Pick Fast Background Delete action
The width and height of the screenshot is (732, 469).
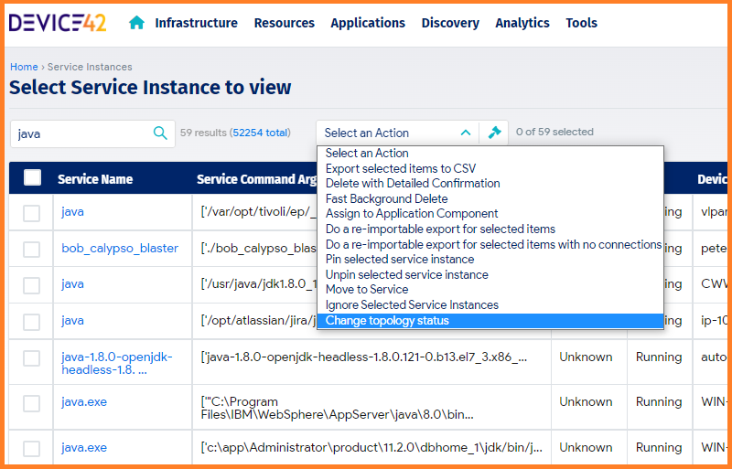coord(386,198)
